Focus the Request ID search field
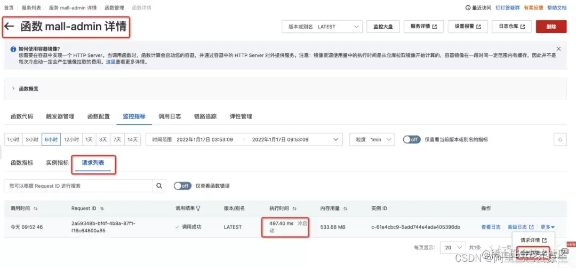Screen dimensions: 576x268 [78, 186]
